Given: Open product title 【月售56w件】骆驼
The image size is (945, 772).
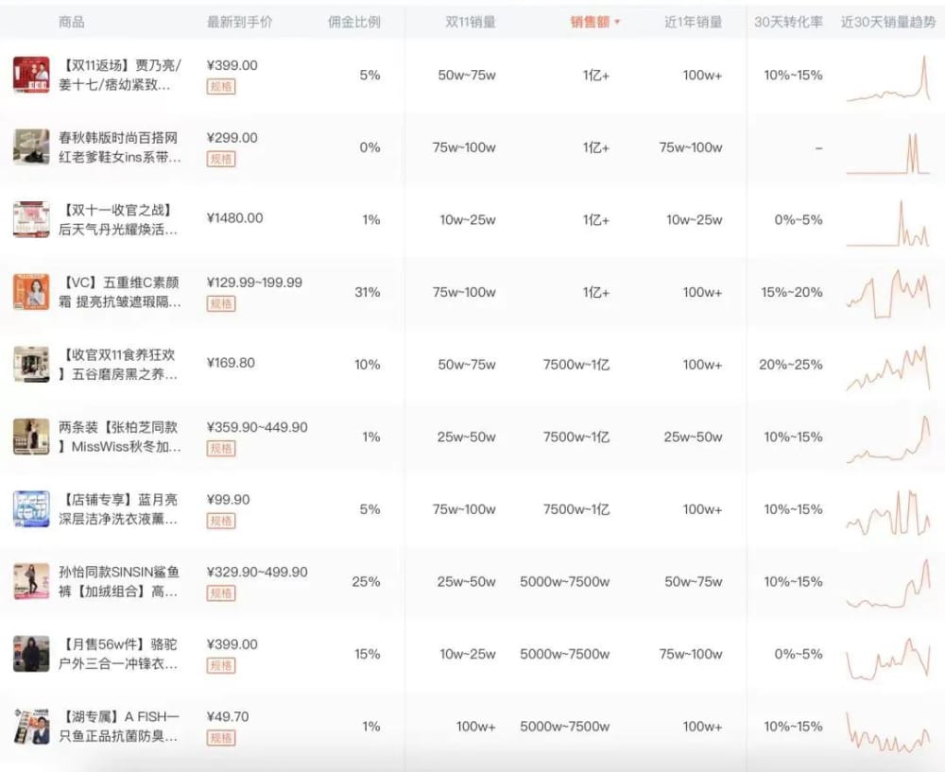Looking at the screenshot, I should 118,653.
